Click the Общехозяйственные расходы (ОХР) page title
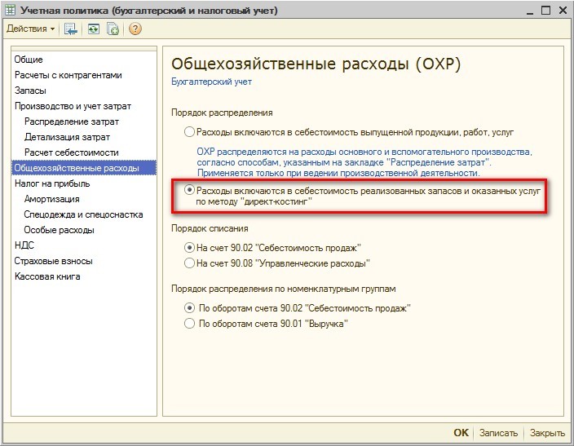 [316, 64]
